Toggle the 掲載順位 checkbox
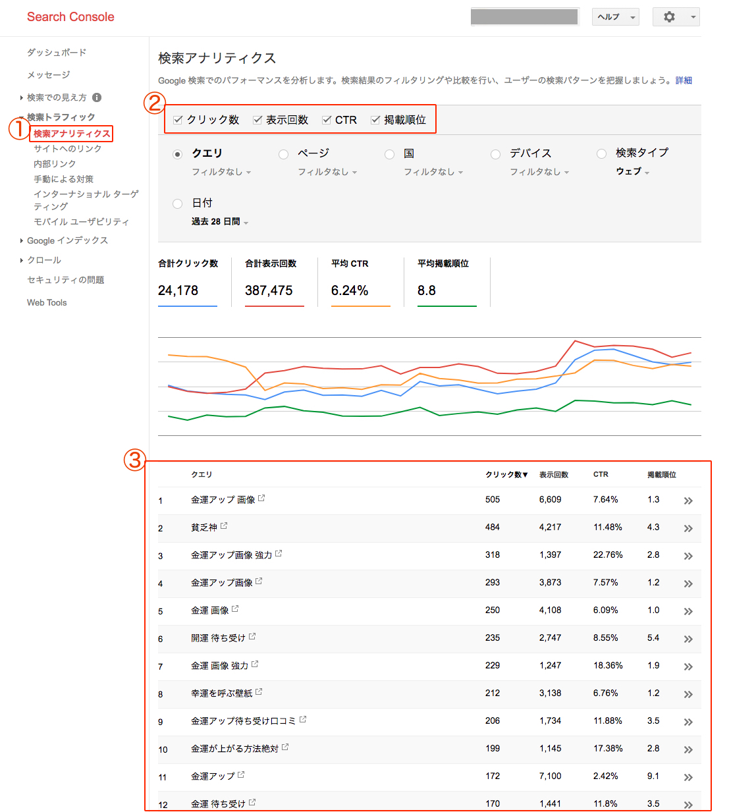 click(x=375, y=120)
